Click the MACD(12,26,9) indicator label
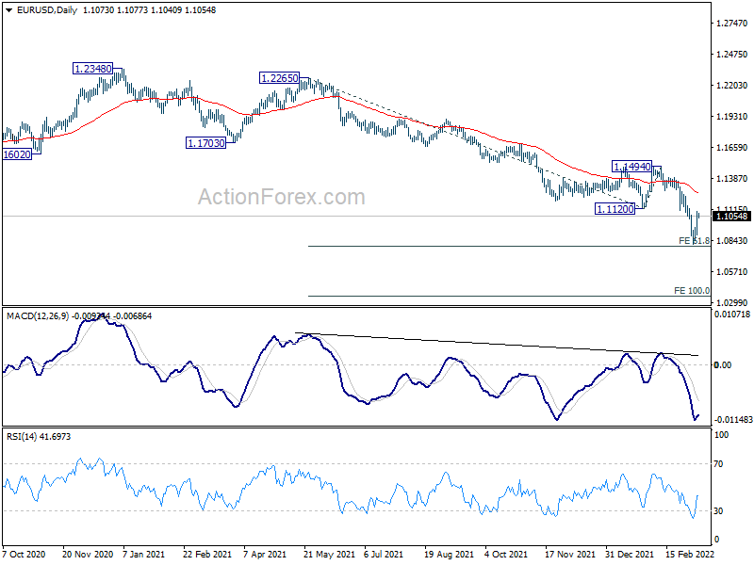This screenshot has width=754, height=565. [38, 316]
